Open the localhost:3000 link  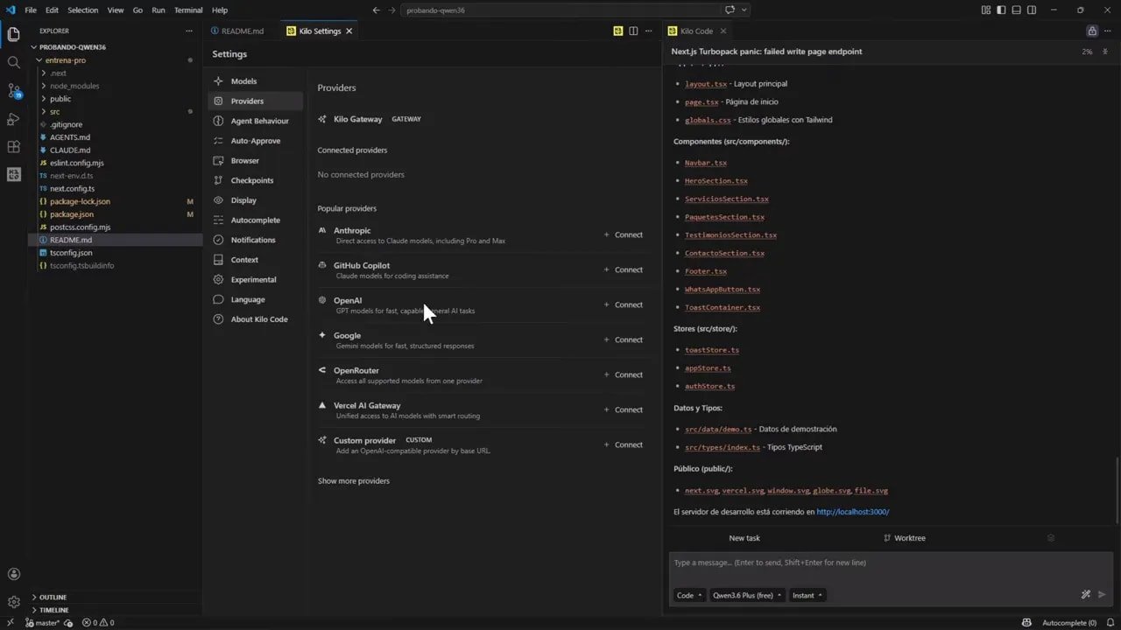pyautogui.click(x=853, y=512)
